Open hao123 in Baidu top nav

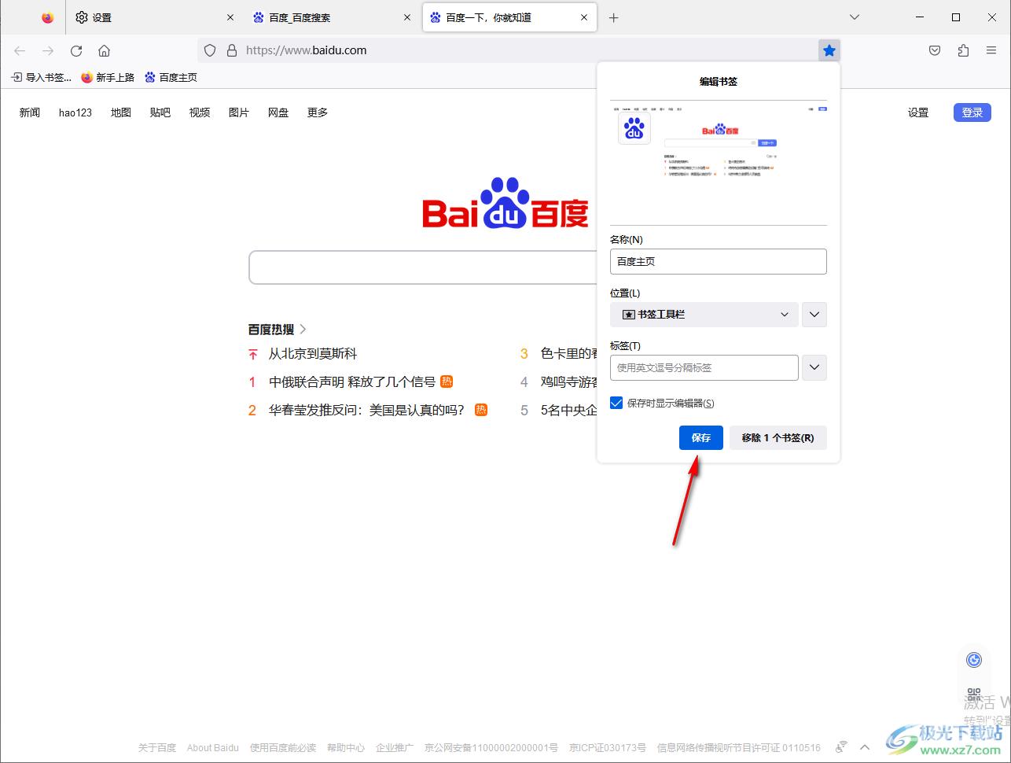(75, 112)
